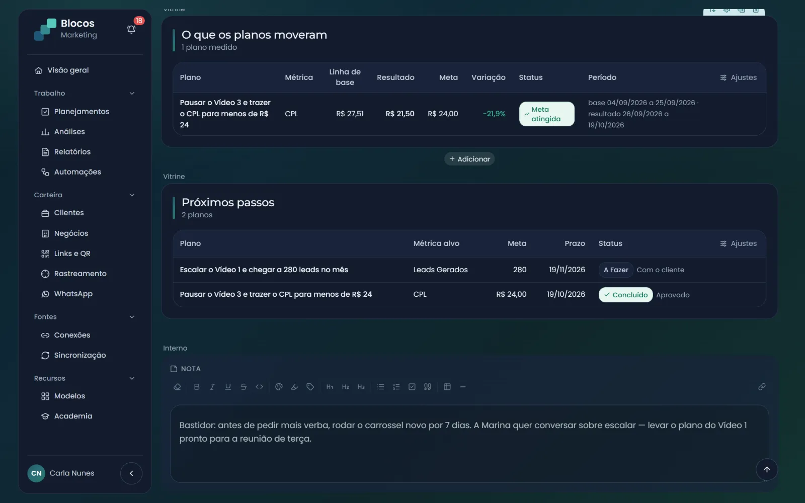Click the "Próximos passos" heading
805x503 pixels.
point(228,202)
